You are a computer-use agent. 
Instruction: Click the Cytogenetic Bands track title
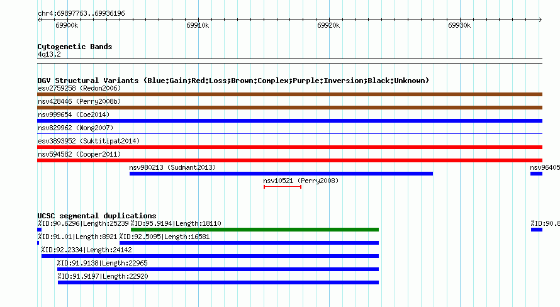click(x=75, y=47)
